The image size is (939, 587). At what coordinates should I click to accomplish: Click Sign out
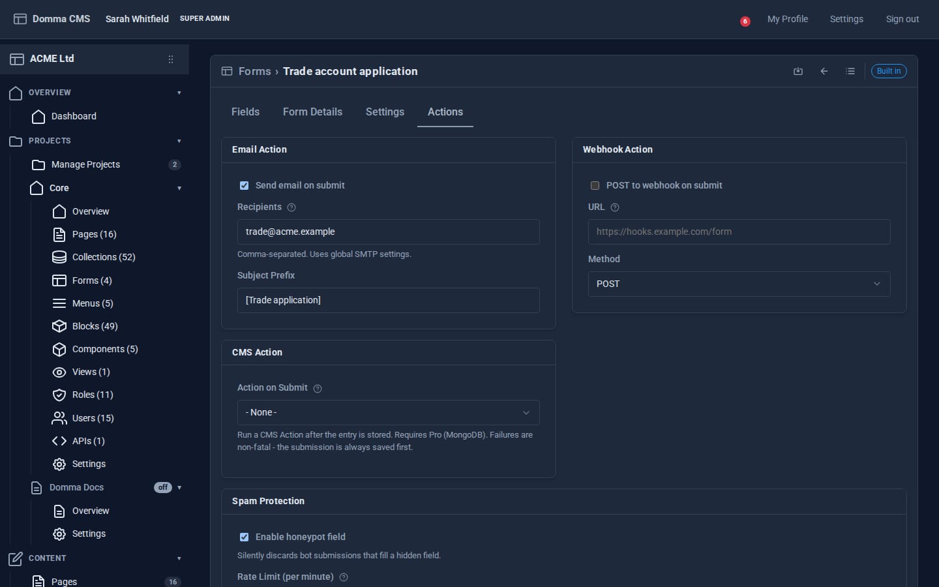902,19
